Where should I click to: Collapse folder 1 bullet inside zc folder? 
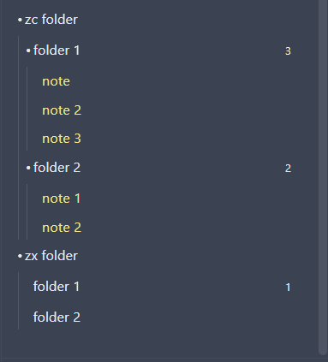point(28,50)
